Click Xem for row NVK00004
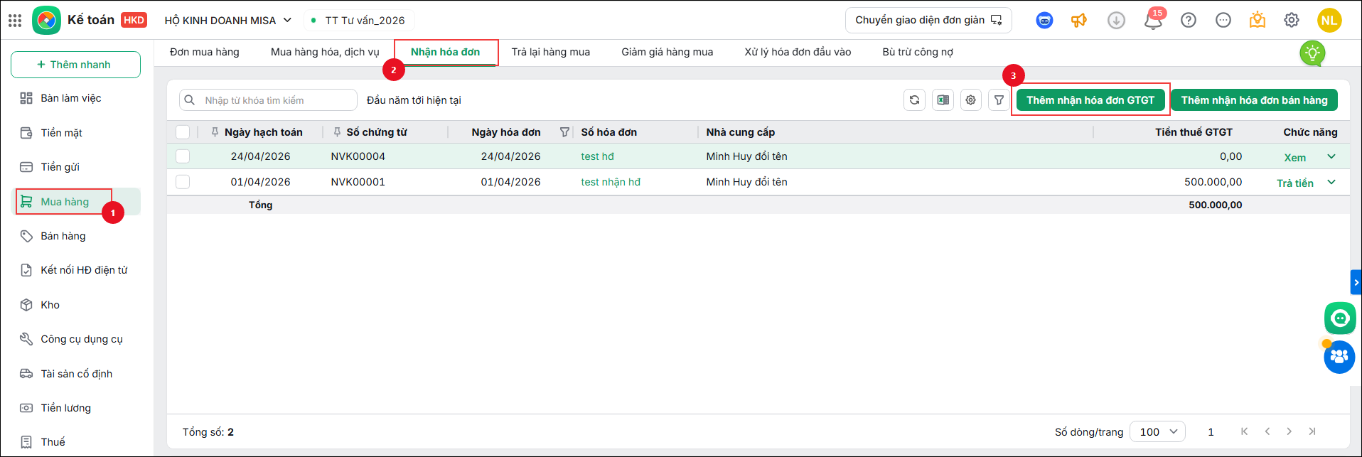The width and height of the screenshot is (1362, 457). pyautogui.click(x=1294, y=158)
